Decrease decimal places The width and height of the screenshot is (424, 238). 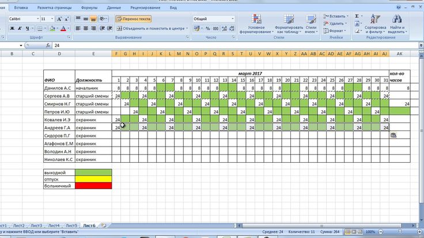tap(232, 28)
